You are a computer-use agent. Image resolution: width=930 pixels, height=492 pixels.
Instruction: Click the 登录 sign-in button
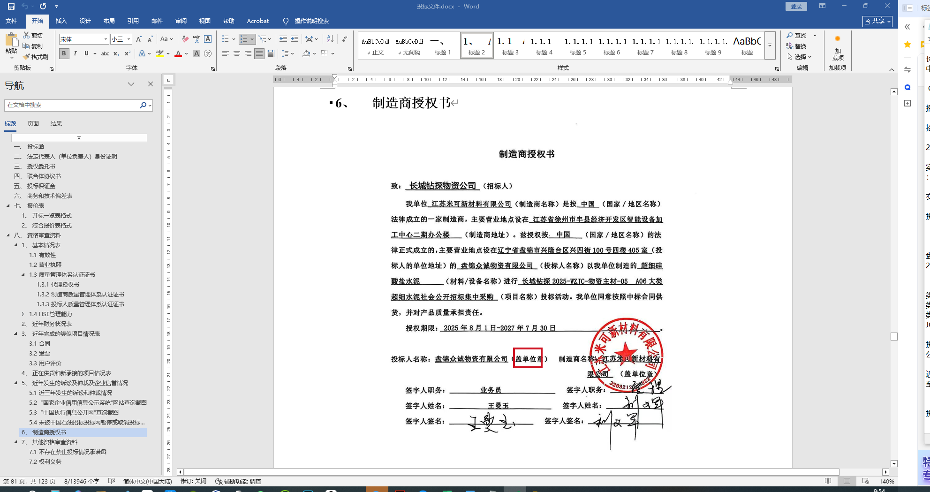click(x=796, y=6)
